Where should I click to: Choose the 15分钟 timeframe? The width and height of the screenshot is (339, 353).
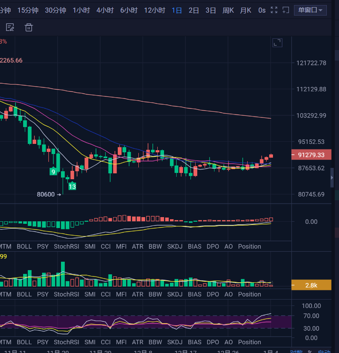(28, 10)
